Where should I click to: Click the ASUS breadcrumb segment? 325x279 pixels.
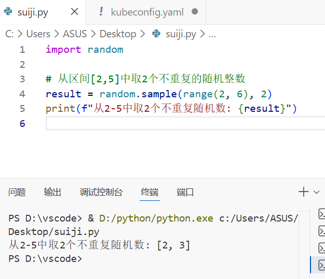coord(75,34)
